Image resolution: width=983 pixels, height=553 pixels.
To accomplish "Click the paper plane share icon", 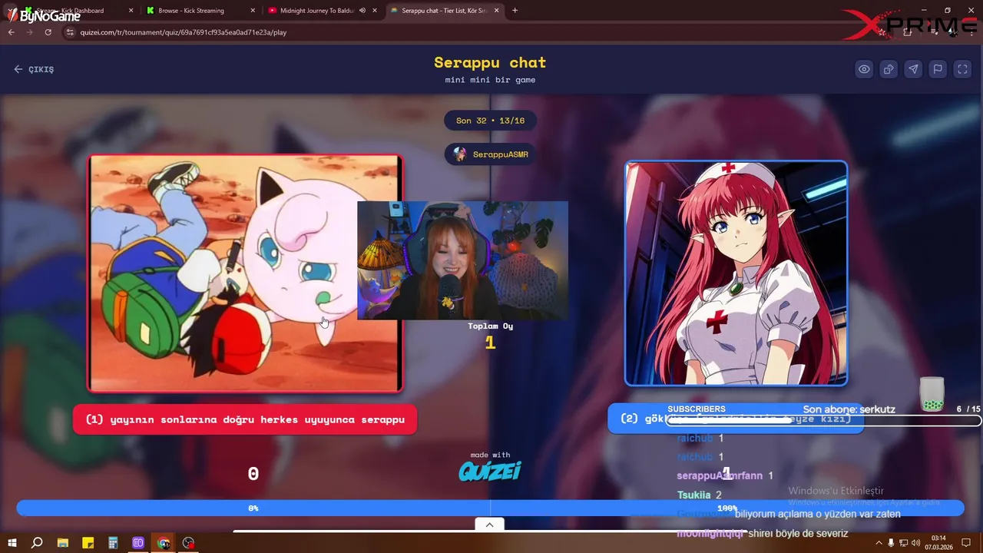I will coord(913,69).
